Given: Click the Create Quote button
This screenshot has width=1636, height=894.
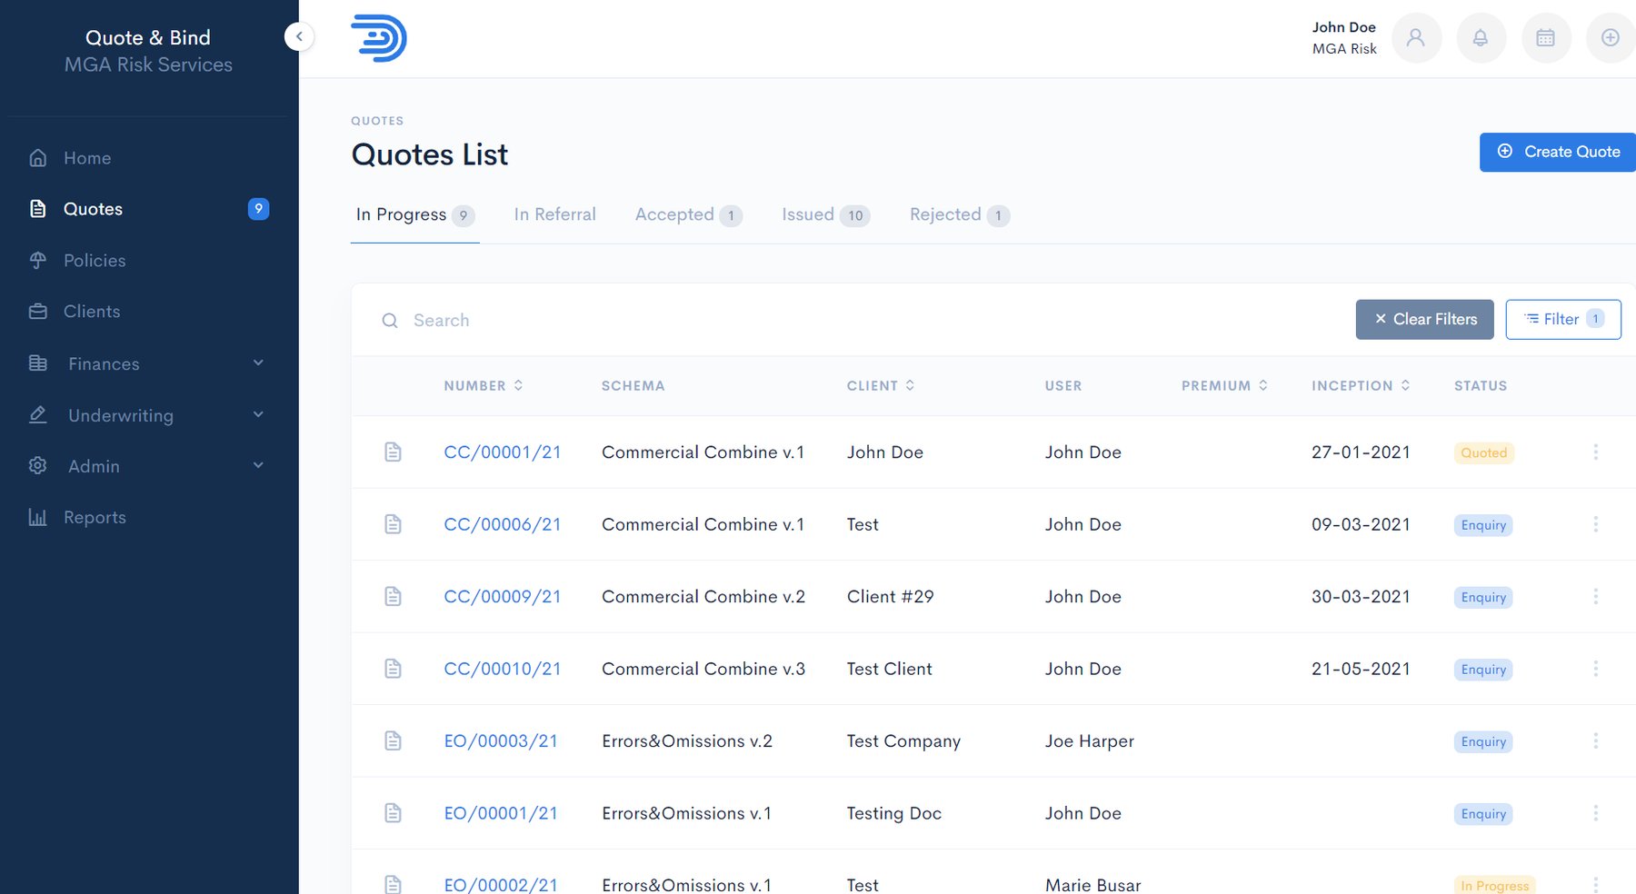Looking at the screenshot, I should point(1558,153).
